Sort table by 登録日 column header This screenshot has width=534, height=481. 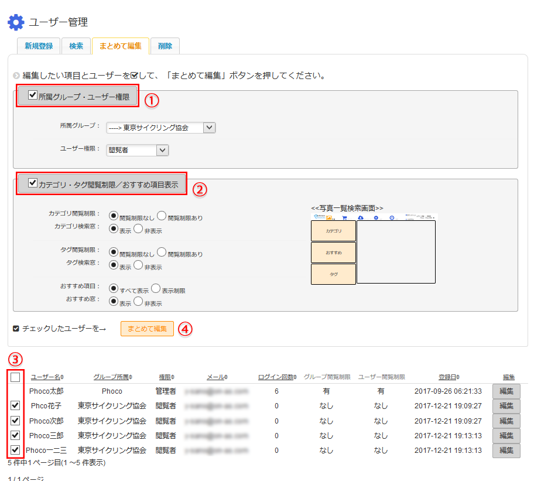coord(449,377)
